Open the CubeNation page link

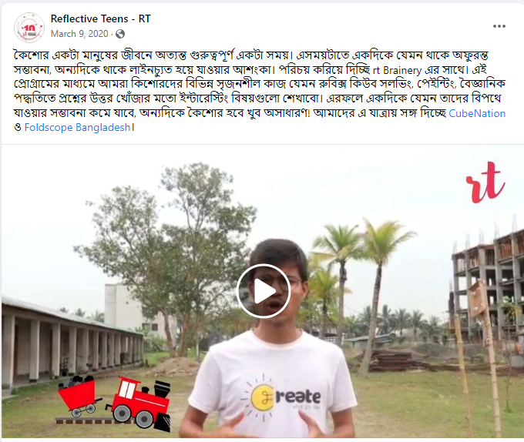click(x=477, y=113)
